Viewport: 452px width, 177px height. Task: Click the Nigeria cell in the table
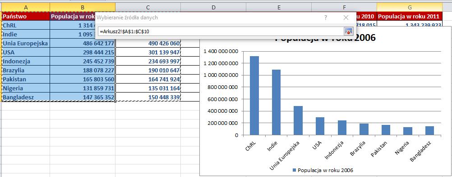point(26,88)
